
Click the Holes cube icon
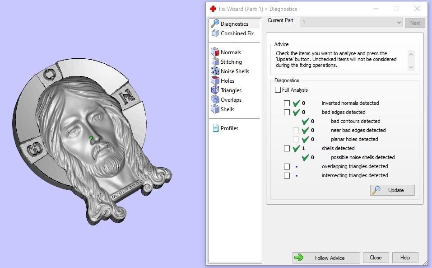[215, 81]
